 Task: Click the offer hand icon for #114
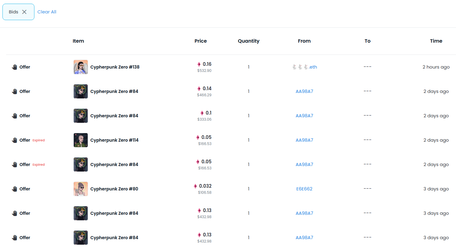[x=14, y=140]
